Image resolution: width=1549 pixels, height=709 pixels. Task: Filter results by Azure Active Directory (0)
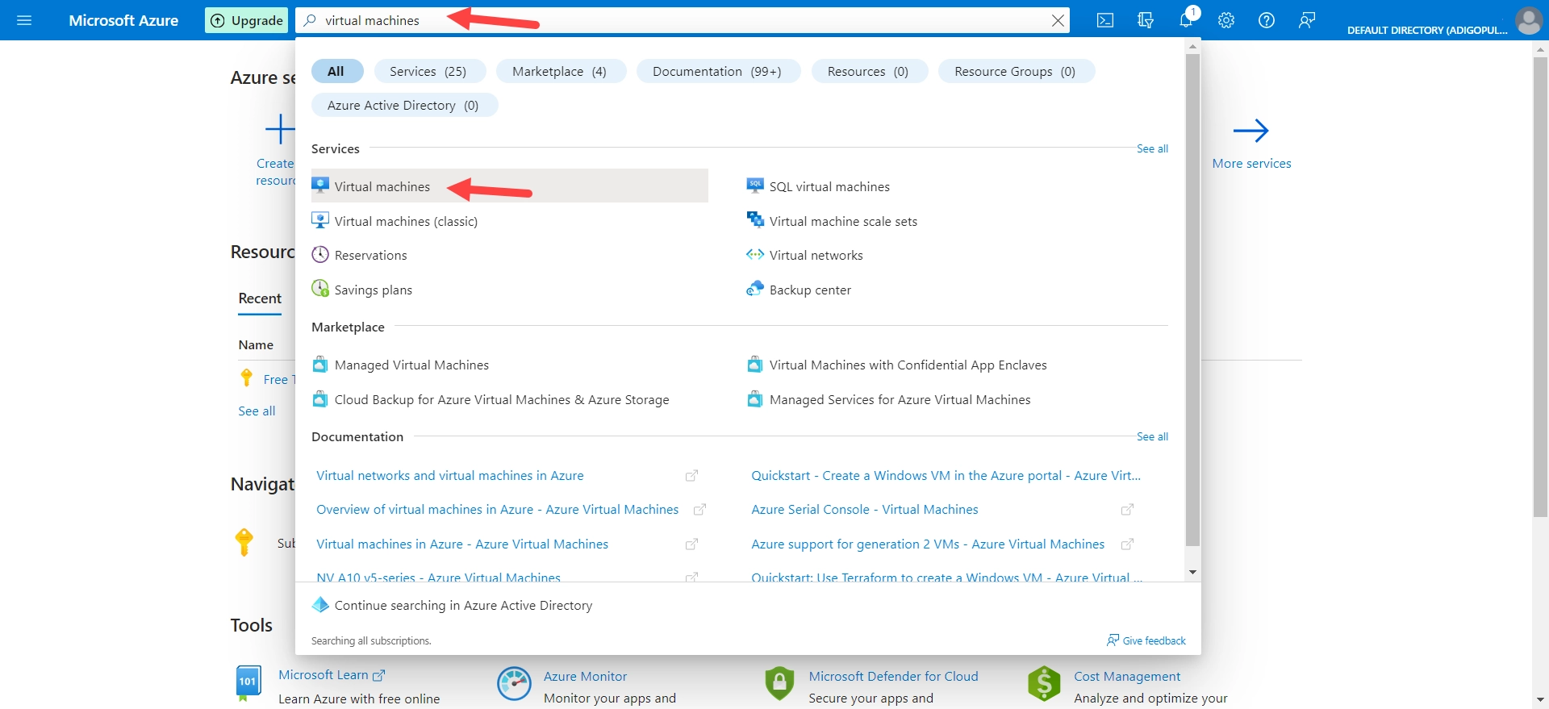[403, 105]
